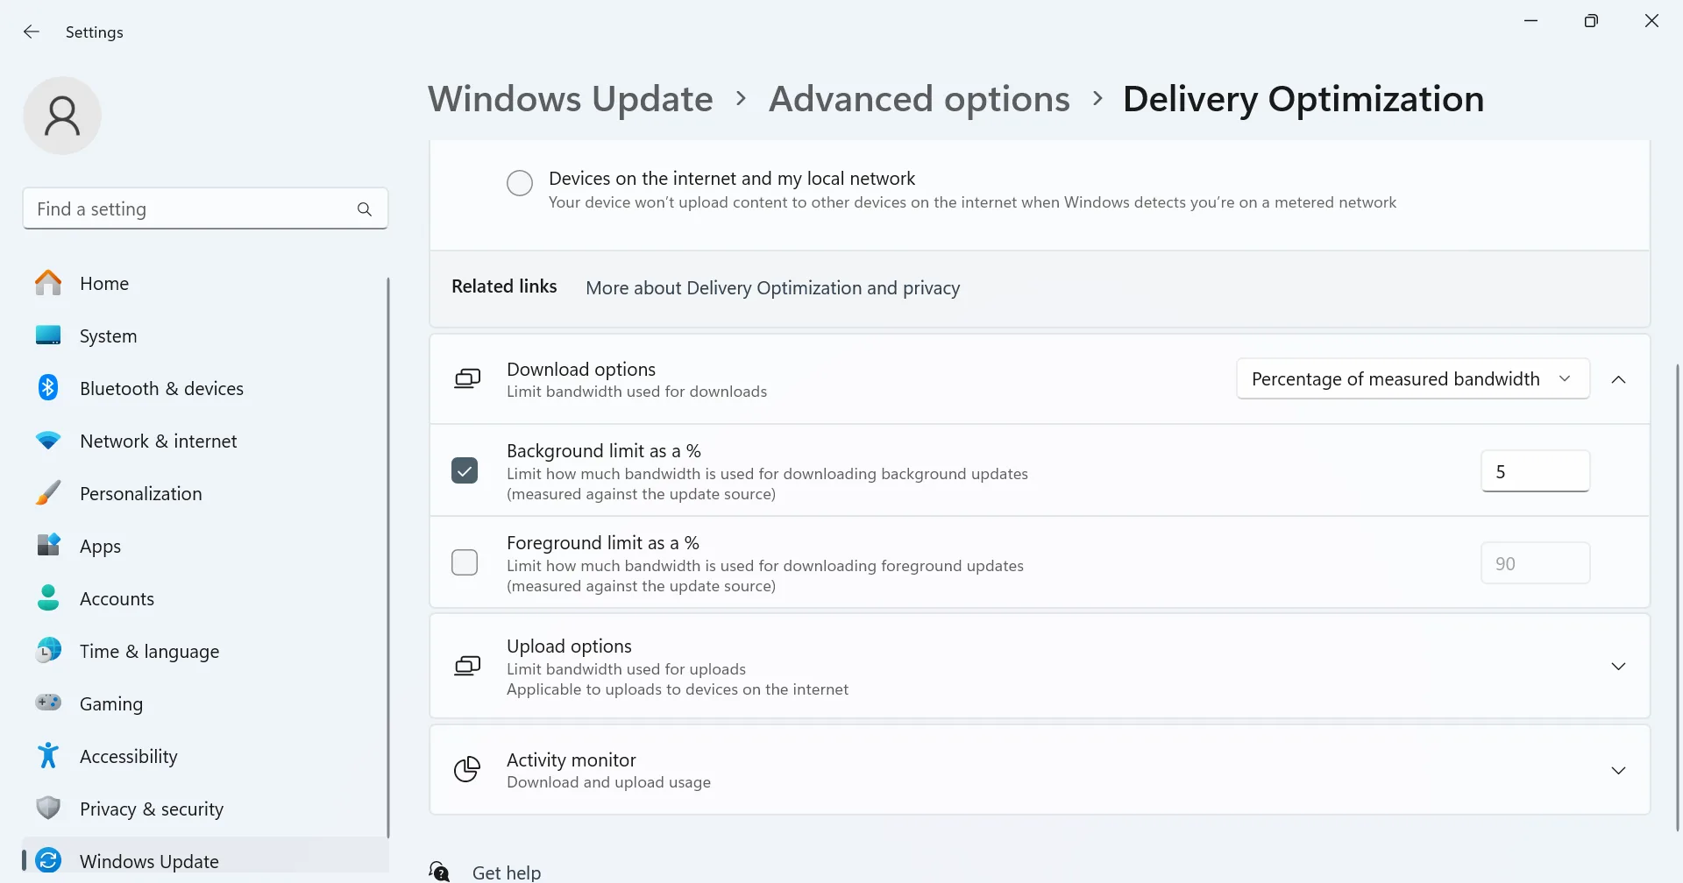Image resolution: width=1683 pixels, height=883 pixels.
Task: Click the Accounts person icon
Action: [48, 598]
